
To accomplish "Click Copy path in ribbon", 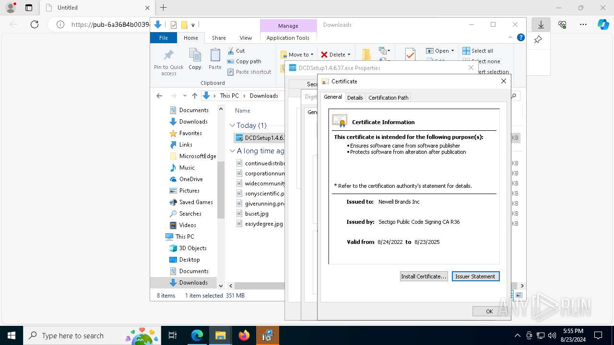I will click(244, 61).
